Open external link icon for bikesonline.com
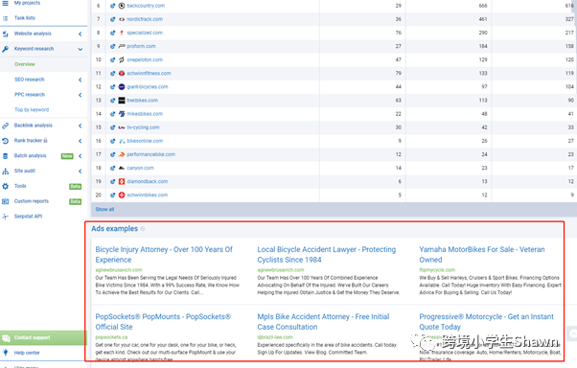The image size is (577, 368). pyautogui.click(x=112, y=141)
